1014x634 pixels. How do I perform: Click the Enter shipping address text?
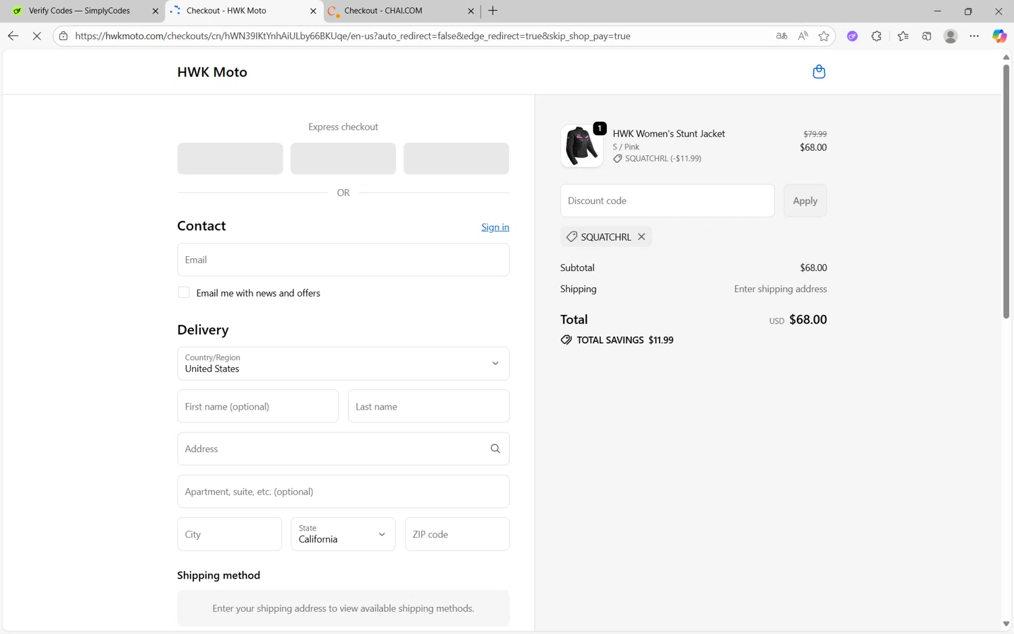pyautogui.click(x=780, y=289)
